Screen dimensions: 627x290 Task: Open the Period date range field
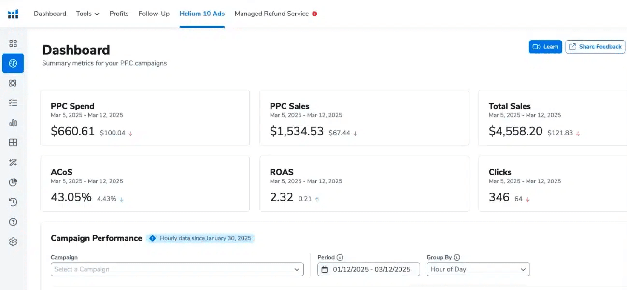pyautogui.click(x=369, y=269)
